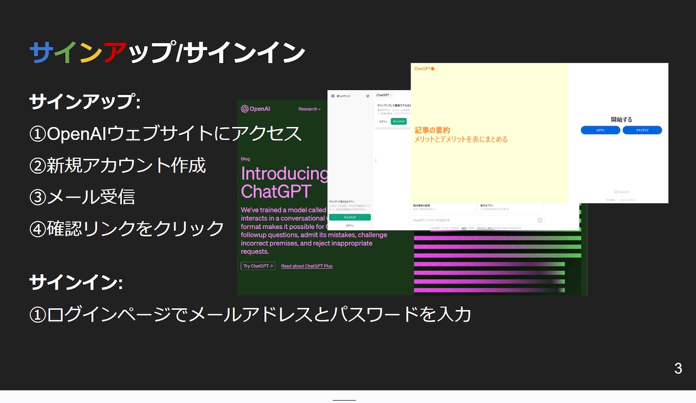The width and height of the screenshot is (696, 403).
Task: Open the Read about ChatGPT Plus link
Action: point(307,266)
